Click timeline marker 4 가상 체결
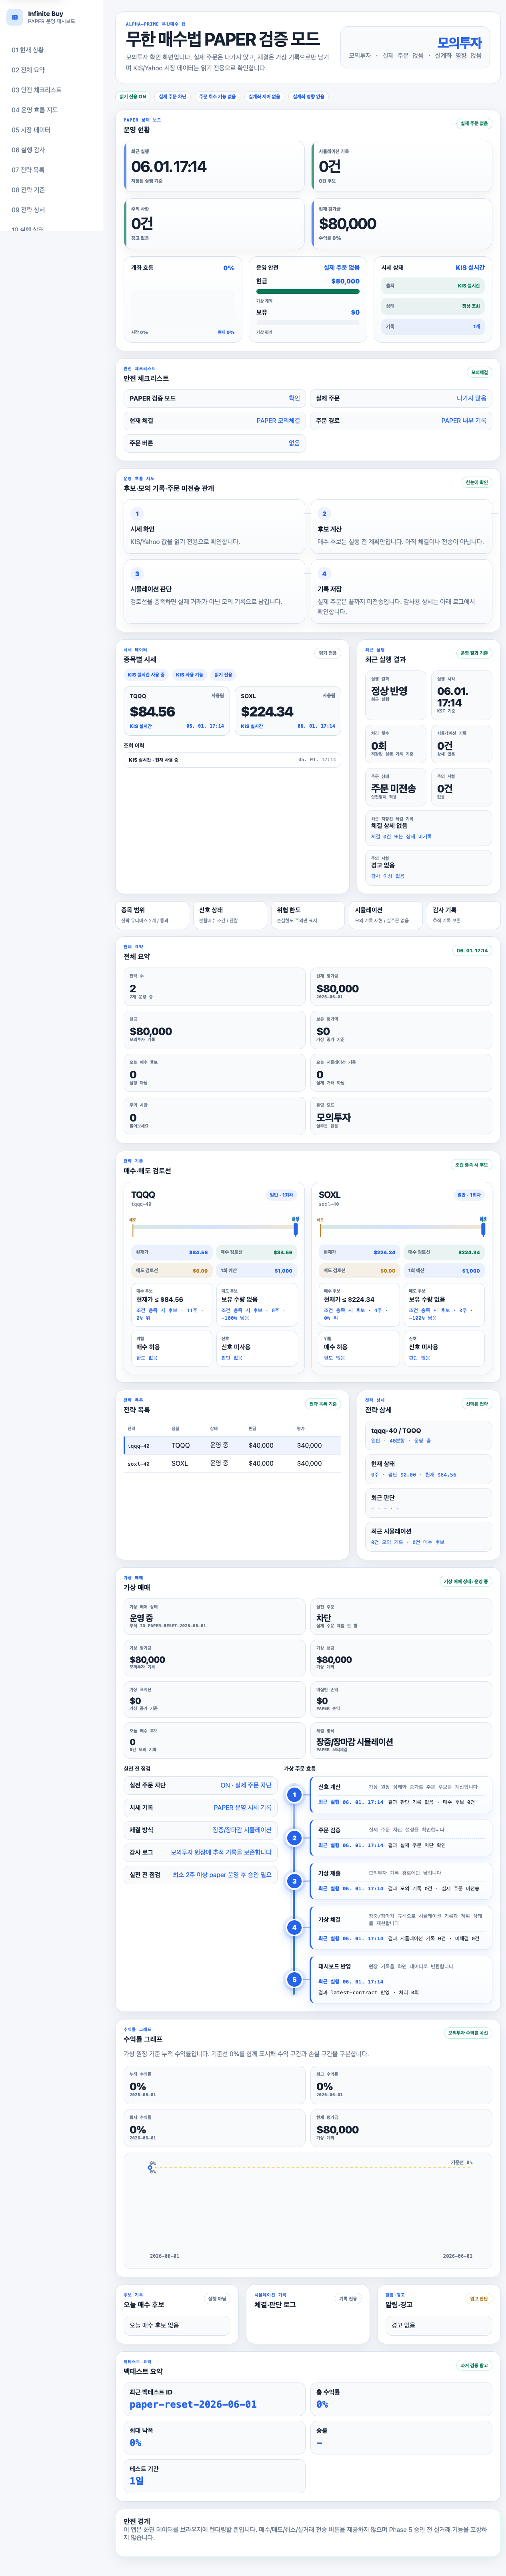Viewport: 506px width, 2576px height. tap(294, 1927)
